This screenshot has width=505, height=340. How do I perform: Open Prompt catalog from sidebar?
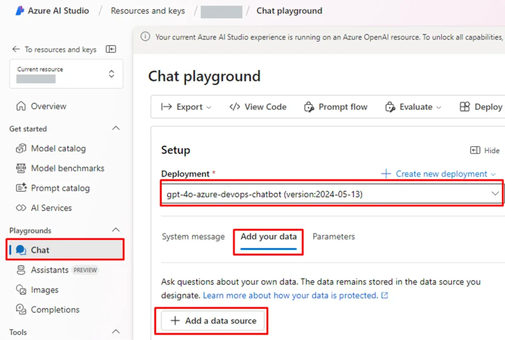60,188
